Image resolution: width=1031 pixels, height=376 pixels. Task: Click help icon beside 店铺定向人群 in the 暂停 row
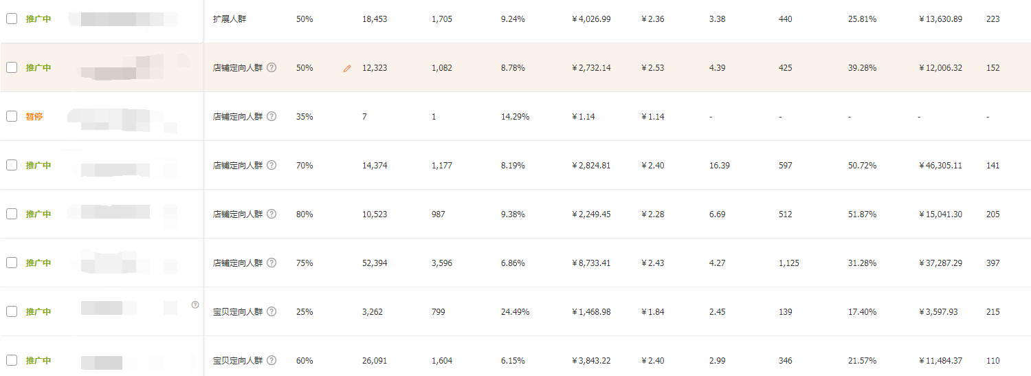point(271,116)
